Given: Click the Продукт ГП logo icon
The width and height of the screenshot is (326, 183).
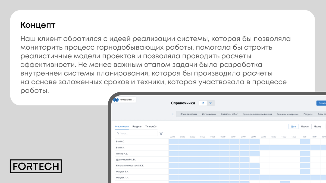Looking at the screenshot, I should tap(116, 100).
